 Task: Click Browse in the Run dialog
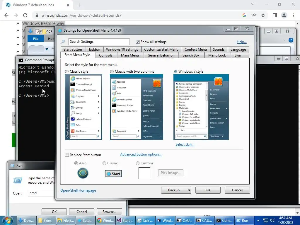[x=110, y=212]
